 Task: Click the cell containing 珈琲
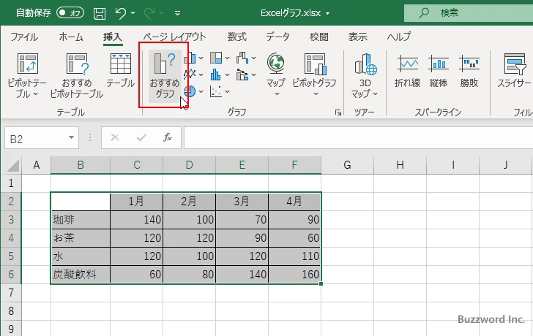(x=81, y=220)
